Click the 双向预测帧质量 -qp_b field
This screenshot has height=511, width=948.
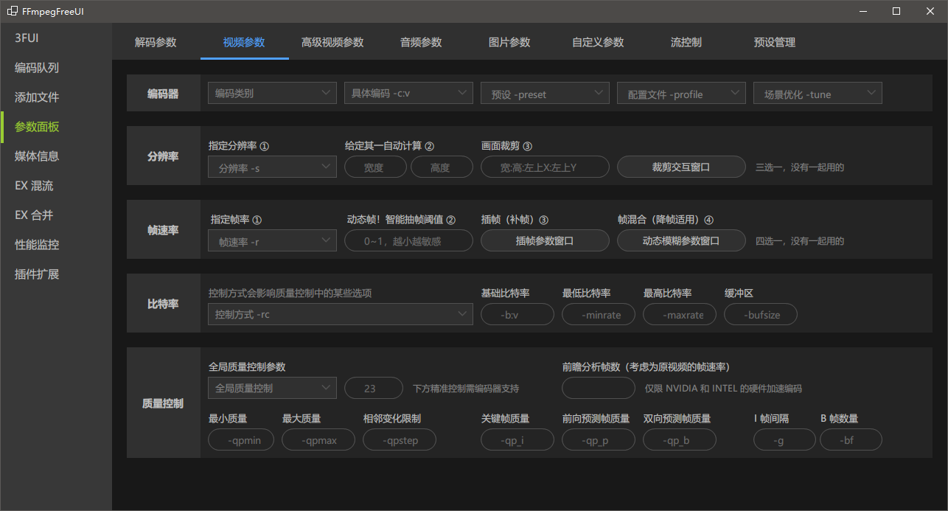coord(680,439)
